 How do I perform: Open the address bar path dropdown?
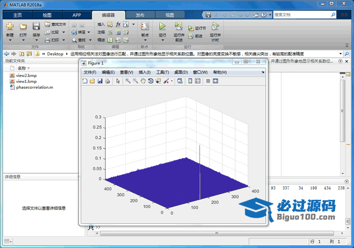340,54
